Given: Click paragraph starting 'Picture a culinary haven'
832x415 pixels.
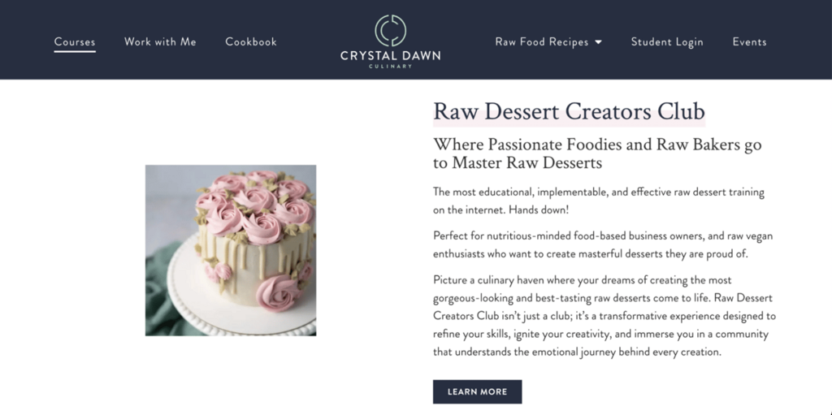Looking at the screenshot, I should click(x=604, y=316).
